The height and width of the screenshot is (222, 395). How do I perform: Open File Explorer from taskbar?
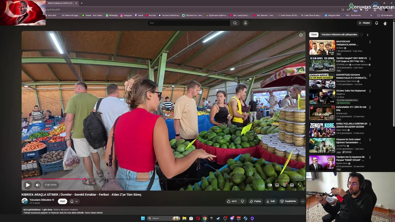click(x=184, y=218)
